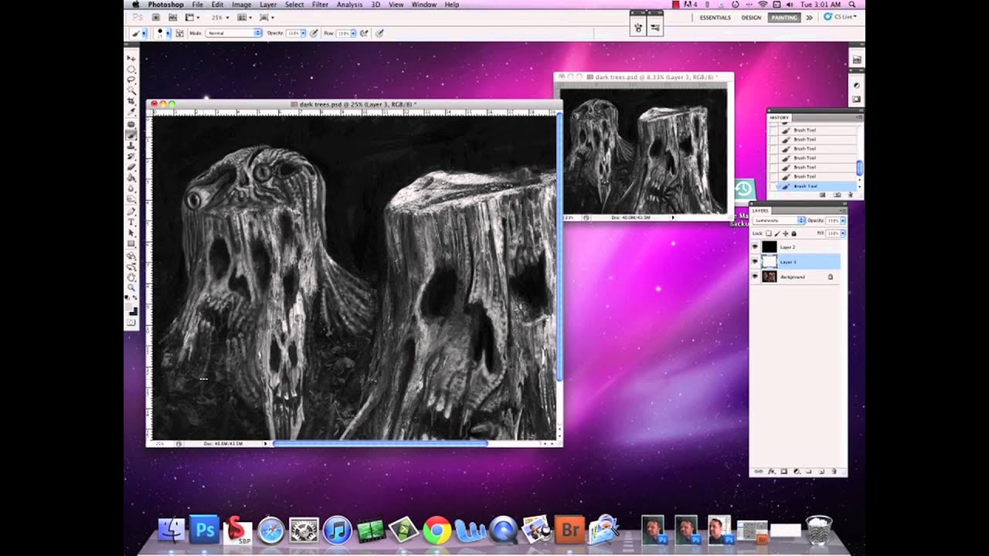Create new document from current history state

pos(824,195)
